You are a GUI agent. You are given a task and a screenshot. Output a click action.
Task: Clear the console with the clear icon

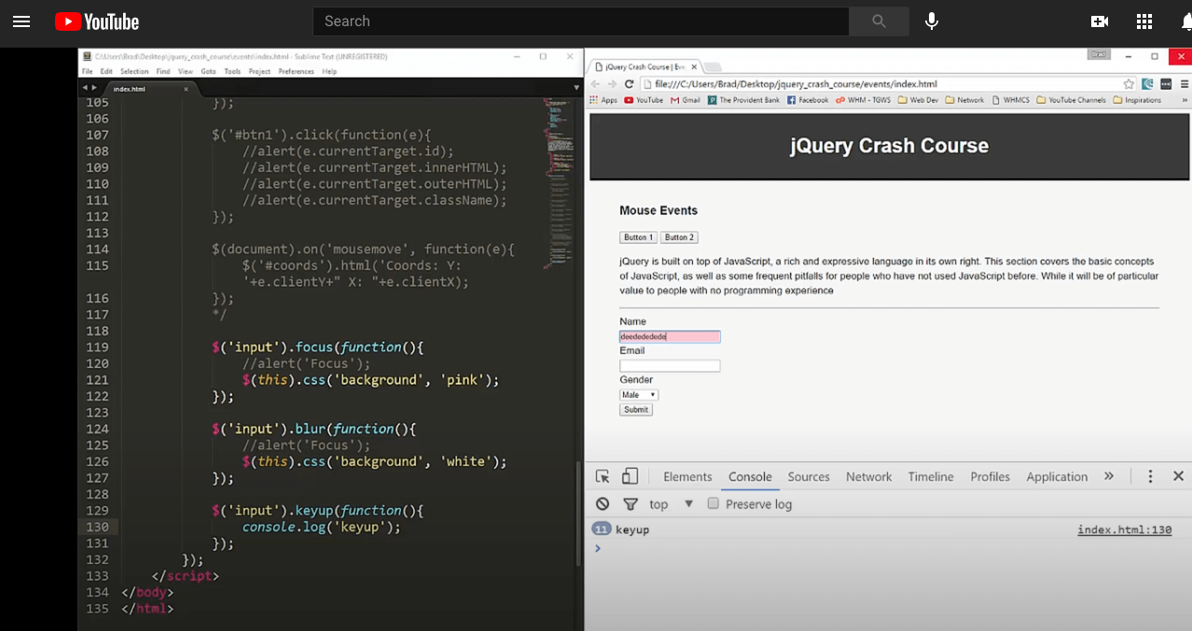tap(603, 504)
